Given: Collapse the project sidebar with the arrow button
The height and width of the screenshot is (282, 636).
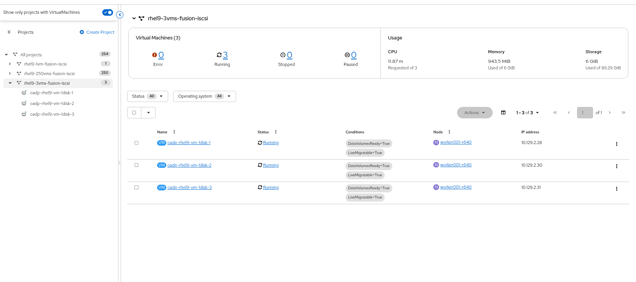Looking at the screenshot, I should tap(120, 15).
